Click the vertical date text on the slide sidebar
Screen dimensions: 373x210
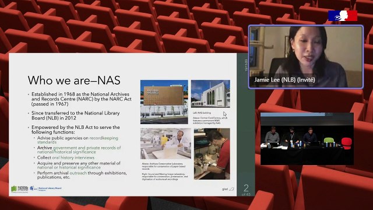point(246,65)
